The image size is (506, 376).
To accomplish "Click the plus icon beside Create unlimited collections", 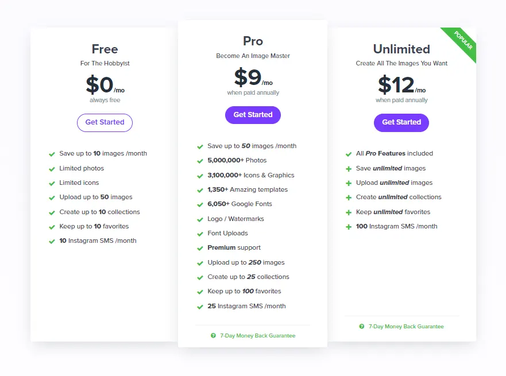I will [349, 197].
